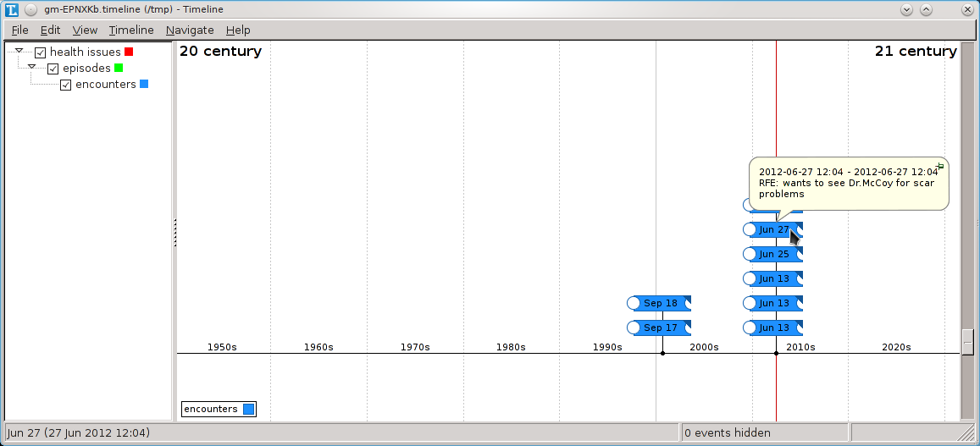Image resolution: width=980 pixels, height=446 pixels.
Task: Select the episodes tree label
Action: coord(87,69)
